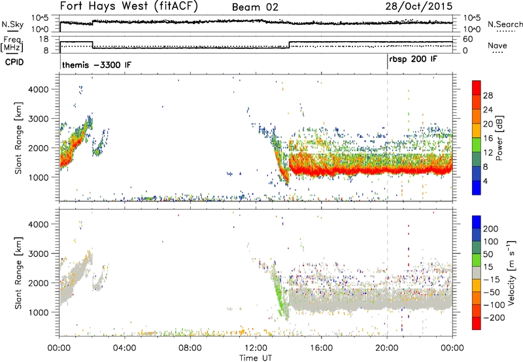Click the '04:00' time tick label
Screen dimensions: 523x362
tap(125, 348)
